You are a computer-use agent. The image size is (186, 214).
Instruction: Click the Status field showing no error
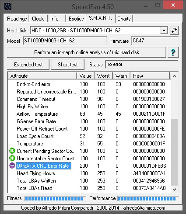pyautogui.click(x=142, y=64)
